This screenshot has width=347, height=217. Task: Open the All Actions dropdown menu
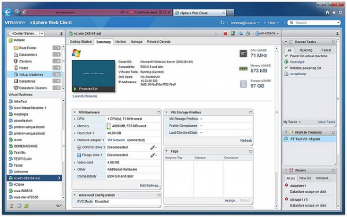(x=267, y=34)
